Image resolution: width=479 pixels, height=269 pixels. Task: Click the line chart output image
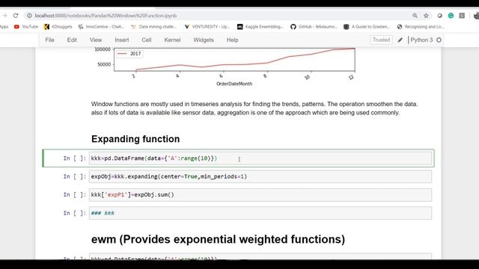click(x=225, y=67)
